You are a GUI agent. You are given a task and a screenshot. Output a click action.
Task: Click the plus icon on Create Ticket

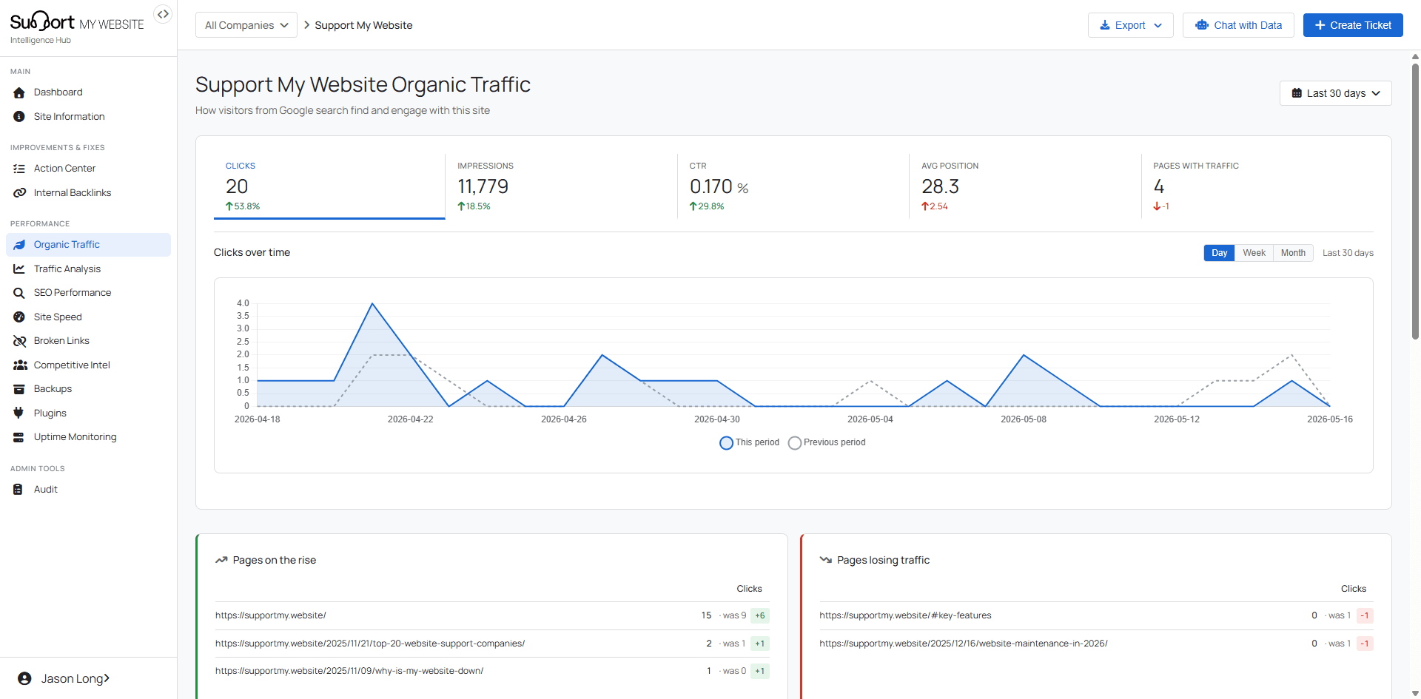tap(1320, 25)
